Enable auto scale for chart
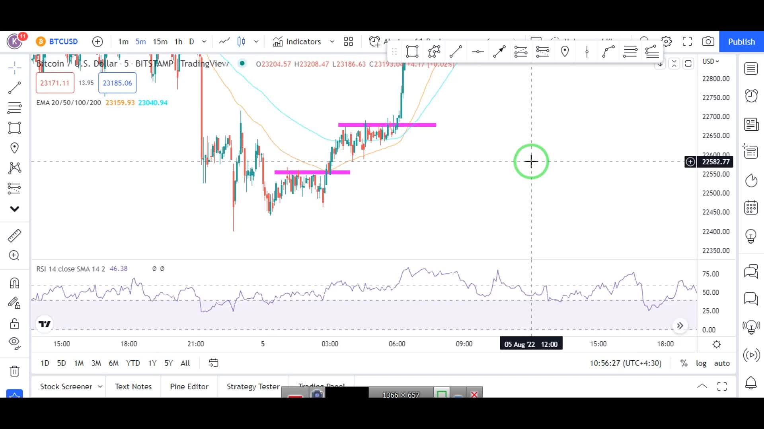Viewport: 764px width, 429px height. click(722, 363)
